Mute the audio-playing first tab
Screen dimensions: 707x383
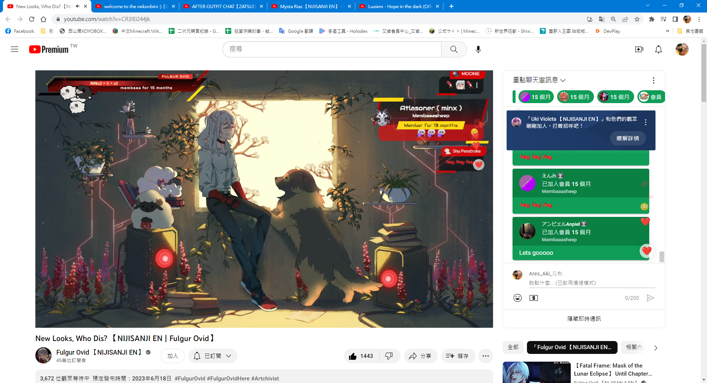click(x=77, y=6)
